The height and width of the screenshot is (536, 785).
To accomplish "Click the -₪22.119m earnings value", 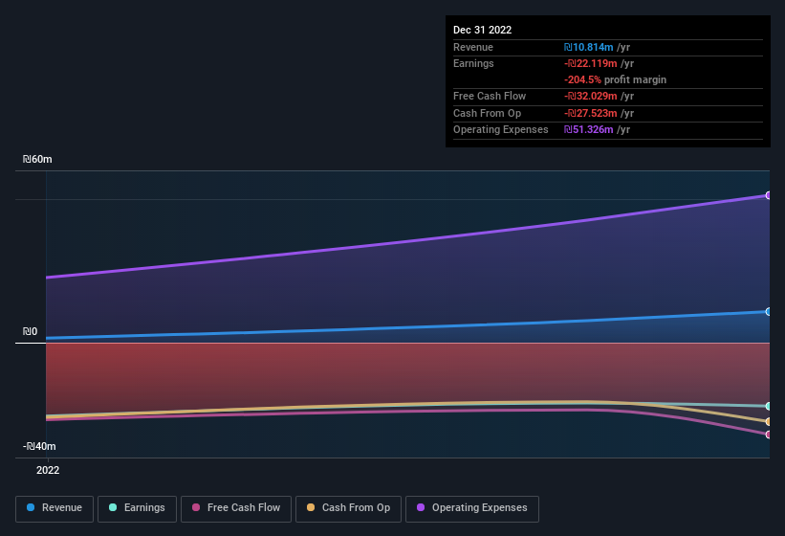I will [590, 63].
